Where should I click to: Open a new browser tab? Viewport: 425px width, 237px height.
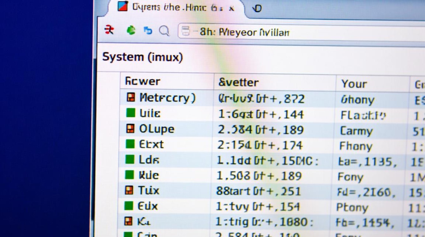coord(257,8)
